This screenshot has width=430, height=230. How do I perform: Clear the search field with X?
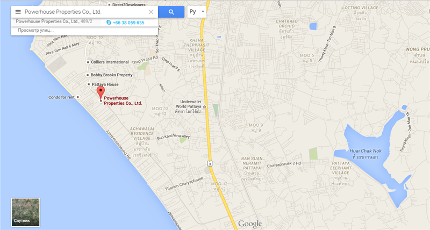tap(151, 12)
